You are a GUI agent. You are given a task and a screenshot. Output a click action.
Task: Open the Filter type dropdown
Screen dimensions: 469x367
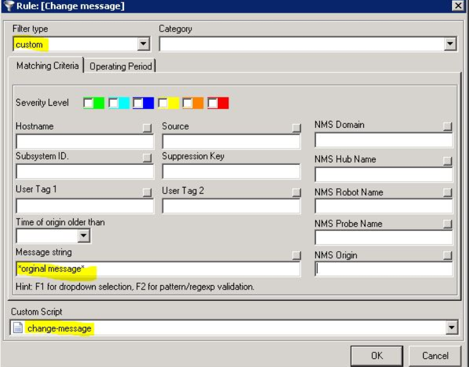pyautogui.click(x=144, y=44)
